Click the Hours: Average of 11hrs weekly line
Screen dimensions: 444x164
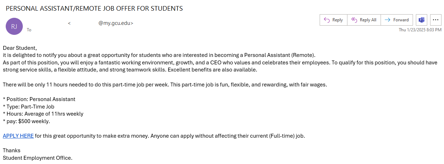[43, 114]
